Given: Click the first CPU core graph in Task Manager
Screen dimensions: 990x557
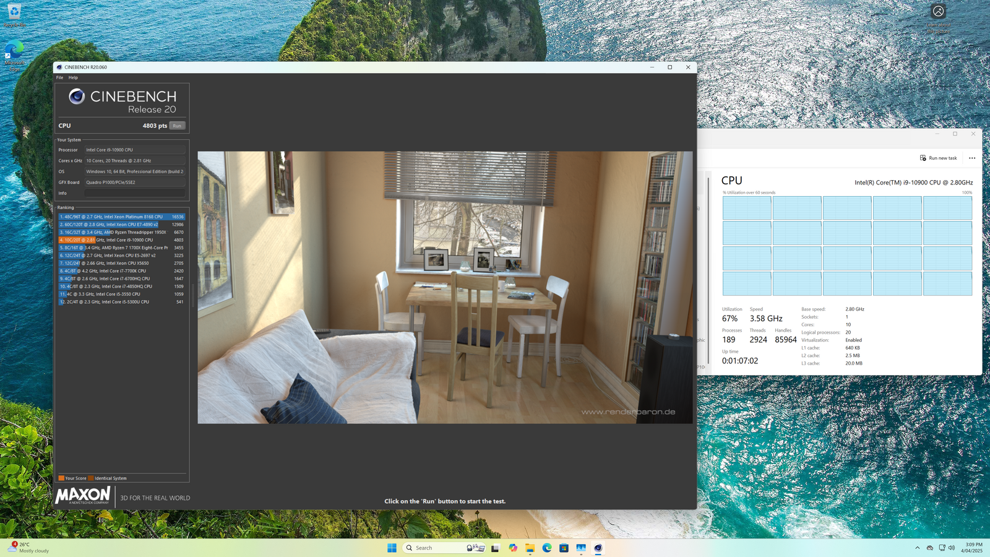Looking at the screenshot, I should tap(747, 208).
